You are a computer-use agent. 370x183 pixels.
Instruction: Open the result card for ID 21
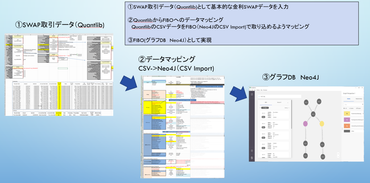[274, 146]
